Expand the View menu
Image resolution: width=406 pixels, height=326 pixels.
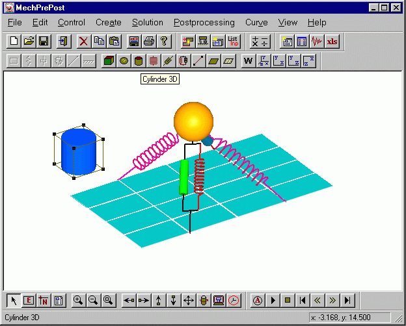(288, 22)
